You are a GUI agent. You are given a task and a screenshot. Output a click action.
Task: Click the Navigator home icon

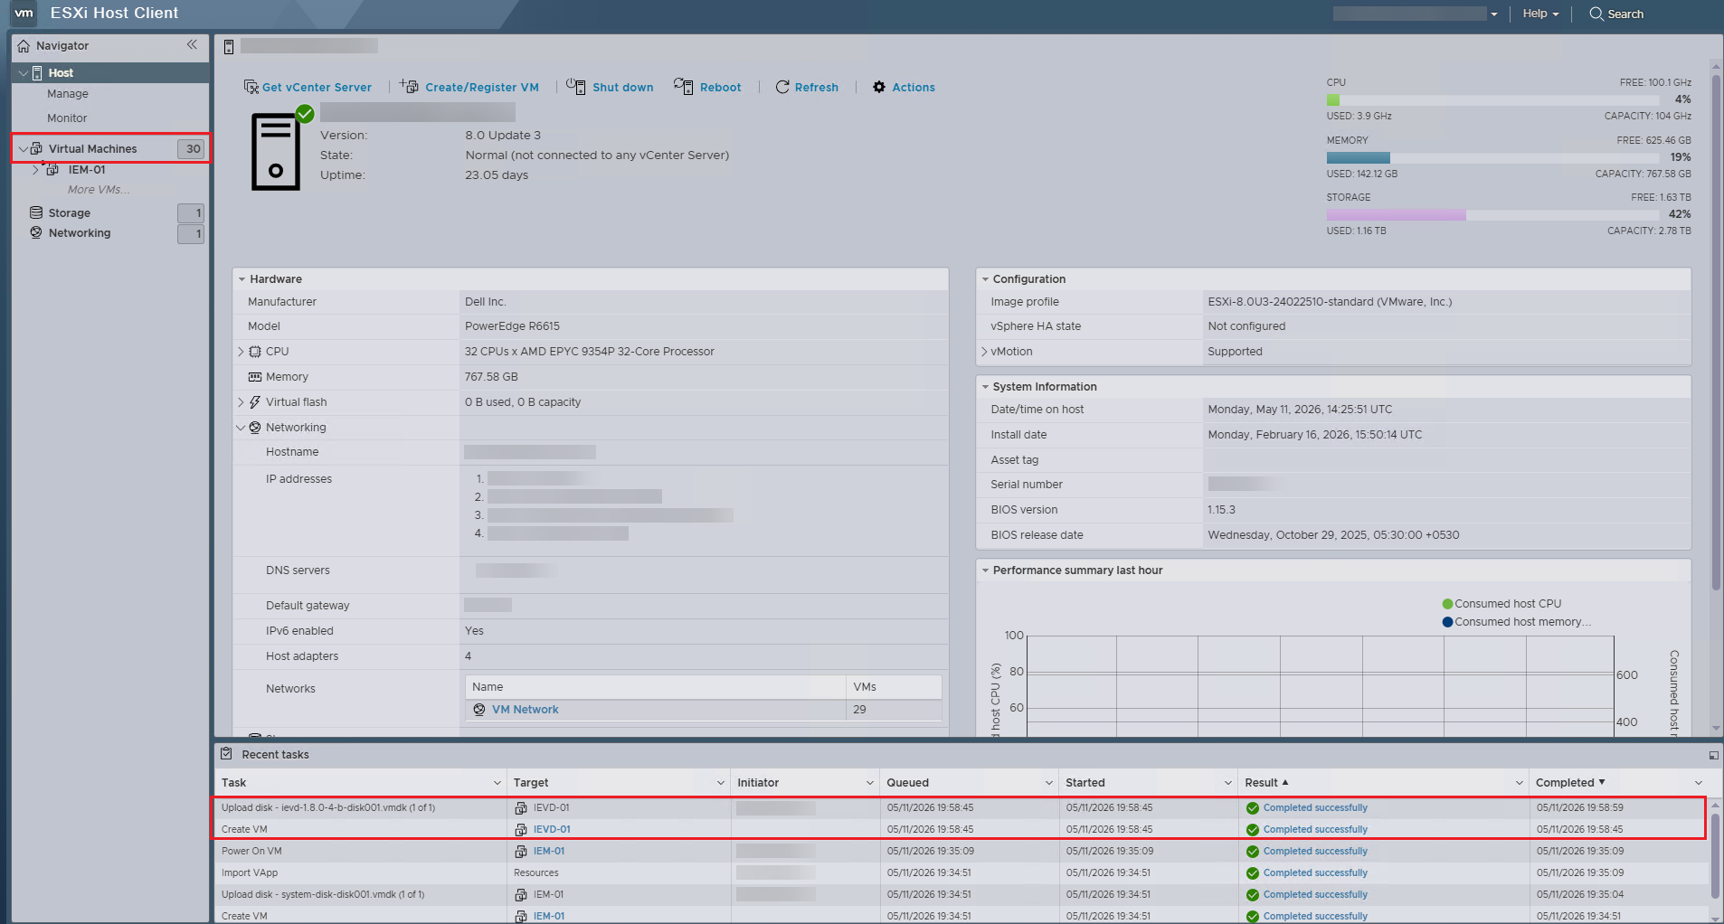pyautogui.click(x=24, y=46)
